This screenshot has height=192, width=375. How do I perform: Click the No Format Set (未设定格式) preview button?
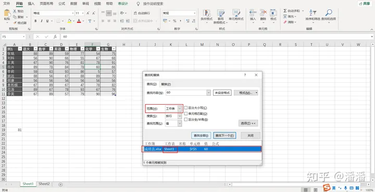(222, 93)
